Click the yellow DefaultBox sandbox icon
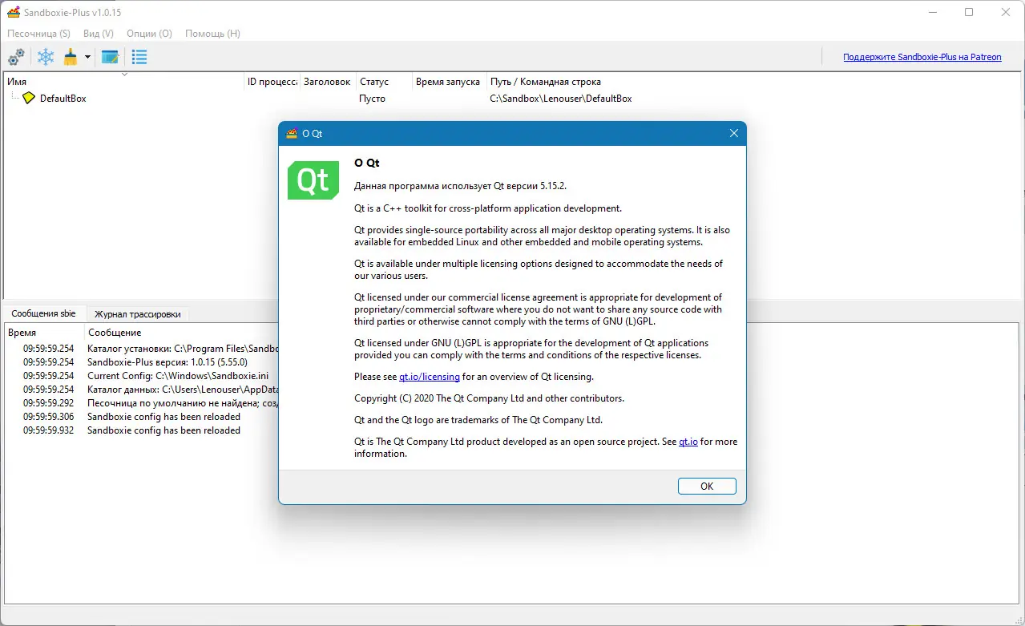The height and width of the screenshot is (626, 1025). point(29,98)
